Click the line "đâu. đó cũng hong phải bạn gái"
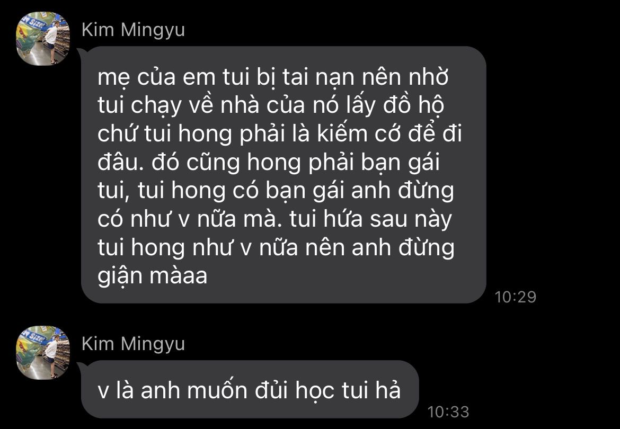The width and height of the screenshot is (620, 429). pyautogui.click(x=269, y=163)
